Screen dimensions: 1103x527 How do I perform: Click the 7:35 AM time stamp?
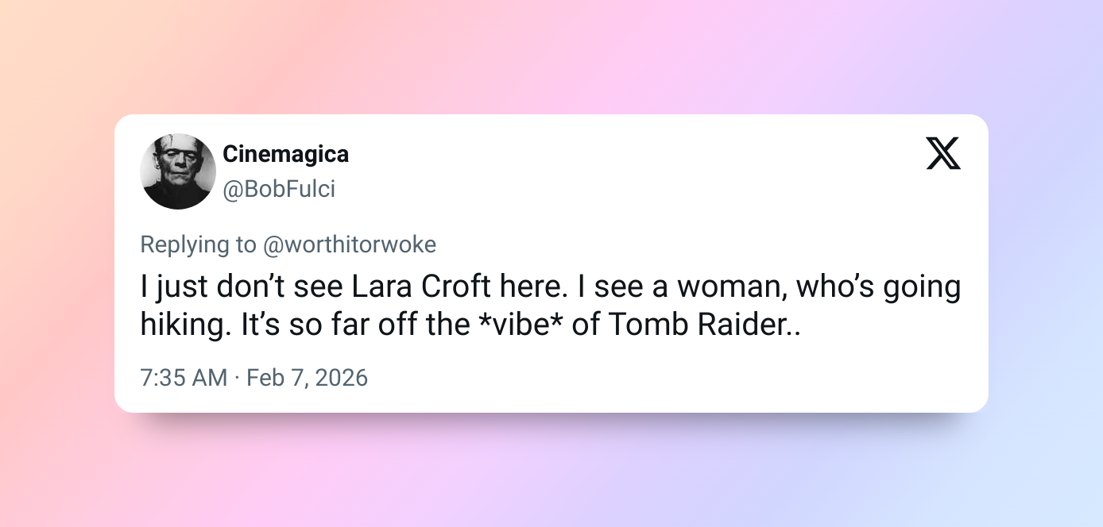184,377
